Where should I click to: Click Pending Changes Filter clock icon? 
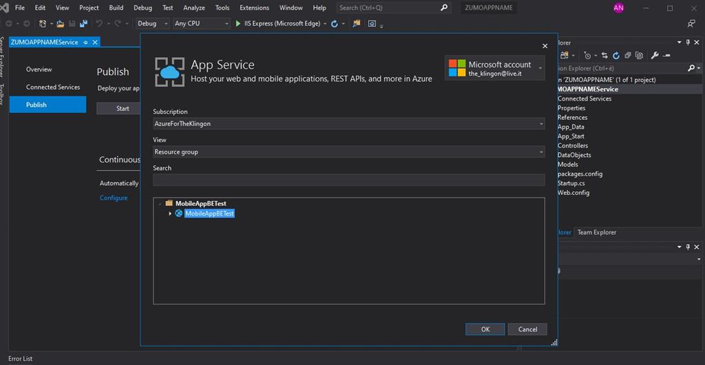pos(588,55)
